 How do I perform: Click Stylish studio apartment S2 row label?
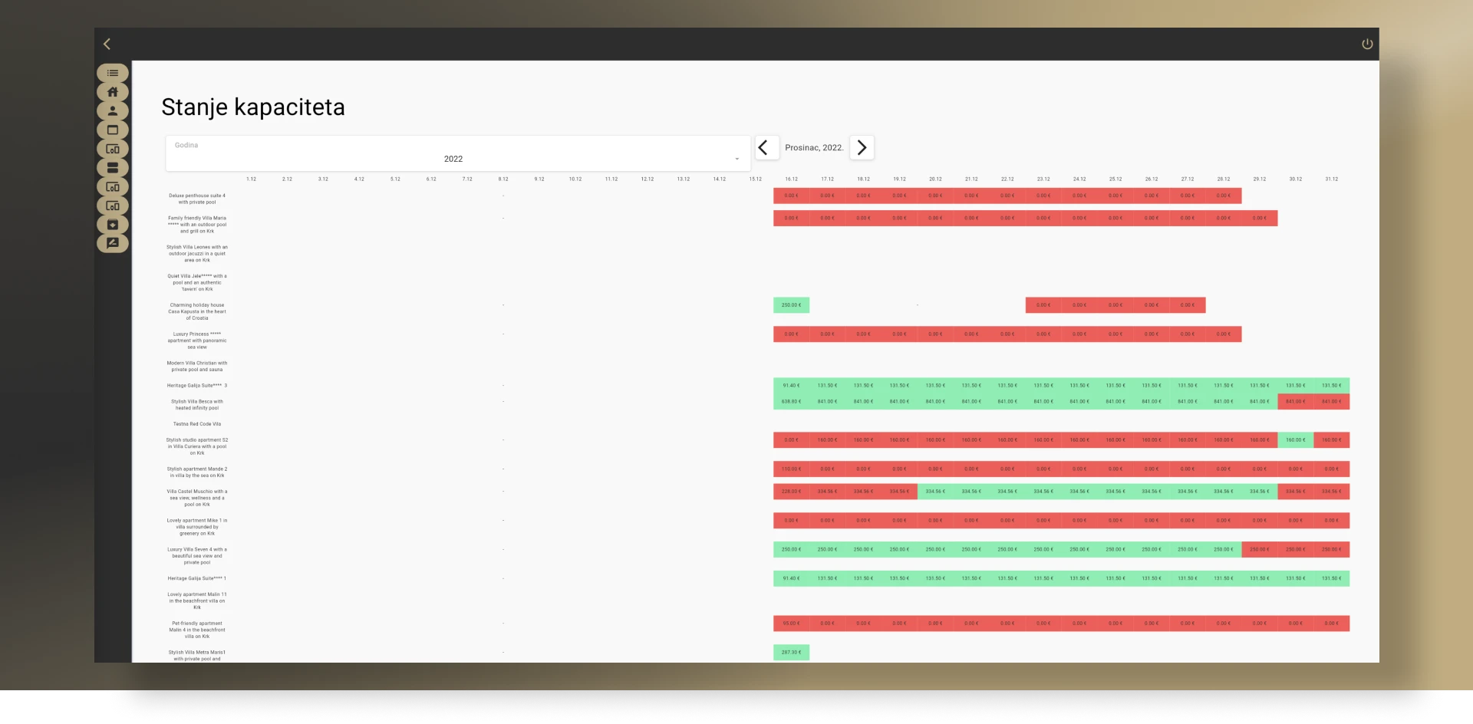click(x=197, y=446)
